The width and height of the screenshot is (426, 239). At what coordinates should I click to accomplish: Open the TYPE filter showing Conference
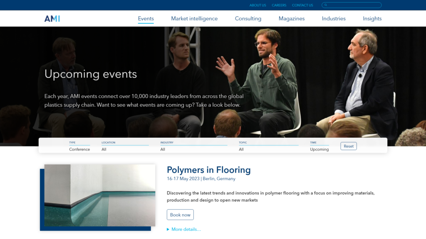(x=79, y=148)
